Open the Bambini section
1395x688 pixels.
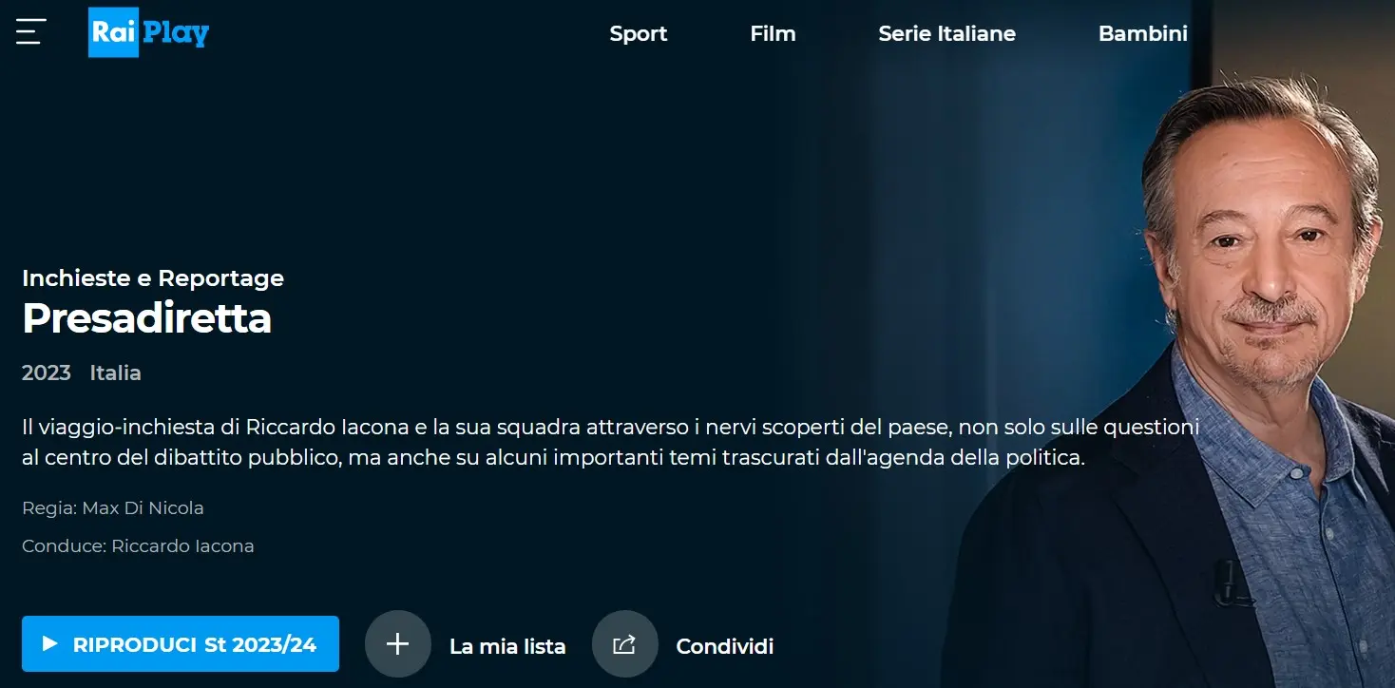tap(1142, 33)
